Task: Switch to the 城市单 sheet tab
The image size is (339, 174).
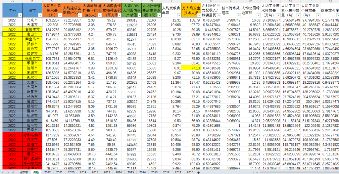Action: [x=24, y=172]
